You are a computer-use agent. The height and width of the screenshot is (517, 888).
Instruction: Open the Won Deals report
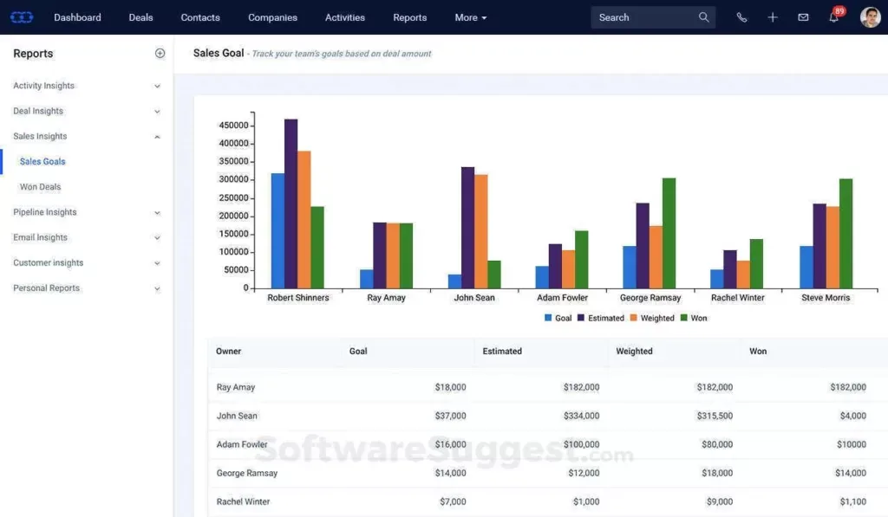pos(40,186)
